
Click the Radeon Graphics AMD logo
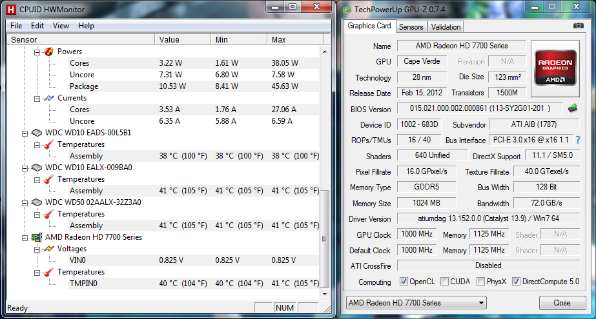click(x=555, y=68)
